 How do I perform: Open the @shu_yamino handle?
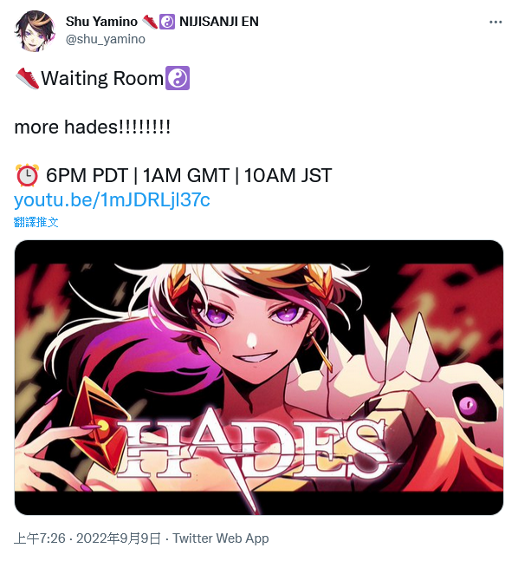click(x=106, y=39)
